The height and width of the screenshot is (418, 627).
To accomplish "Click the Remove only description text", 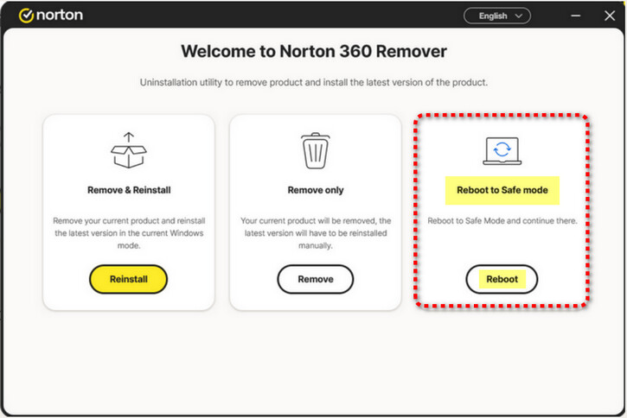I will (x=315, y=233).
